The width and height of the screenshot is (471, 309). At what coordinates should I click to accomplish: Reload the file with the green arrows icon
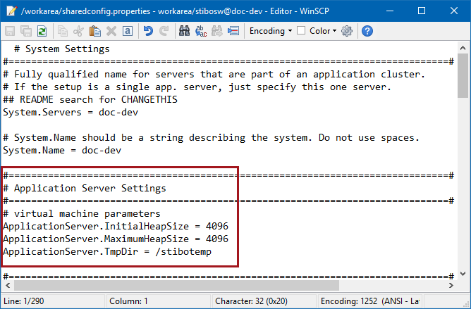[42, 31]
